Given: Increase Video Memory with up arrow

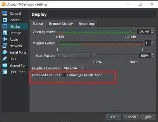Looking at the screenshot, I should click(x=152, y=30).
